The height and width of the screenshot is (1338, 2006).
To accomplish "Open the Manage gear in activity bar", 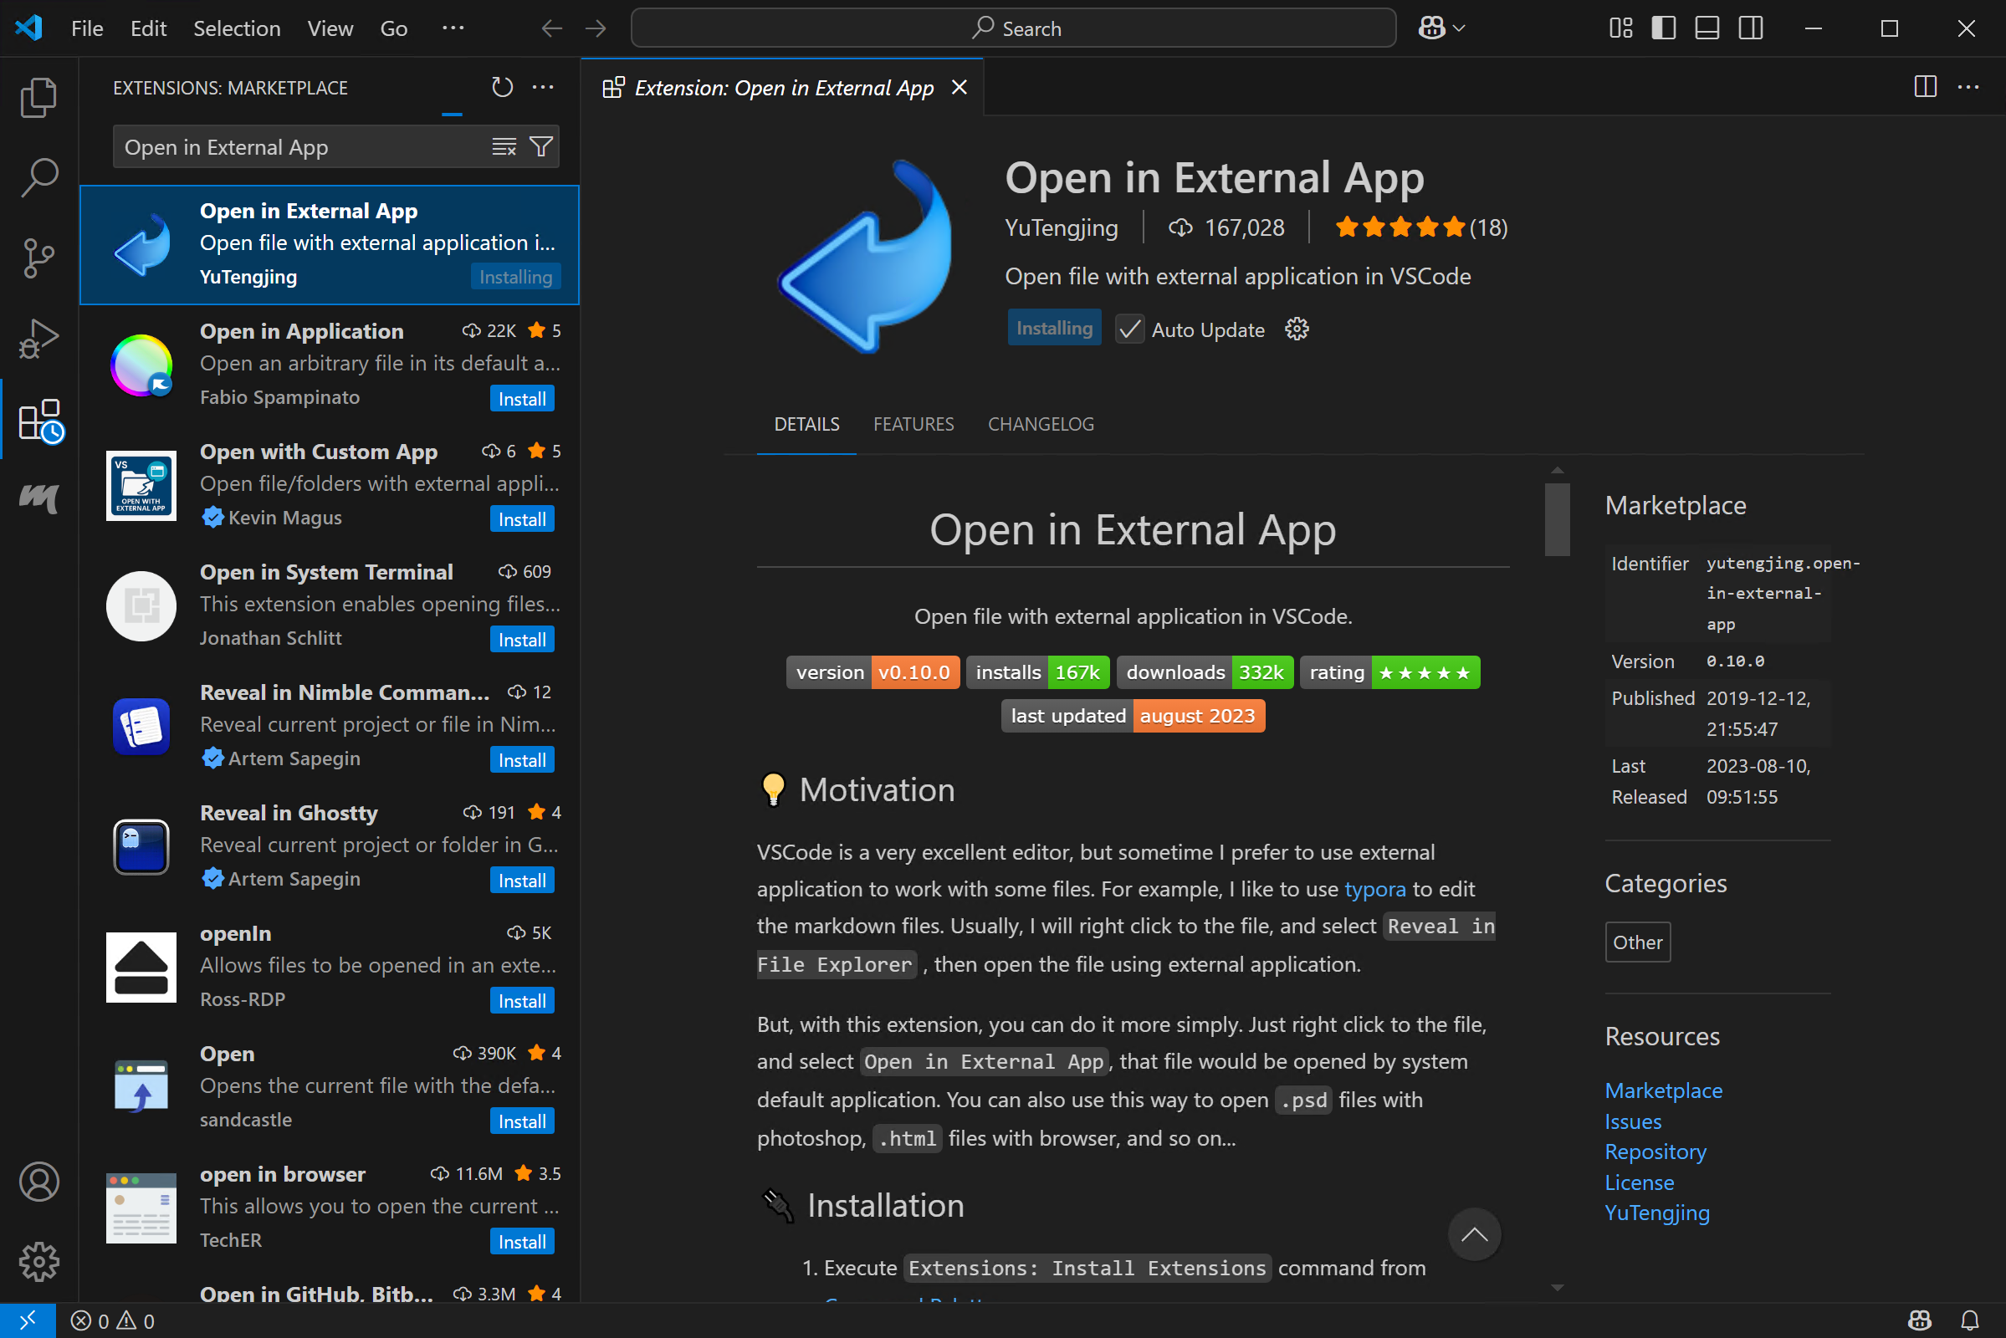I will [38, 1261].
